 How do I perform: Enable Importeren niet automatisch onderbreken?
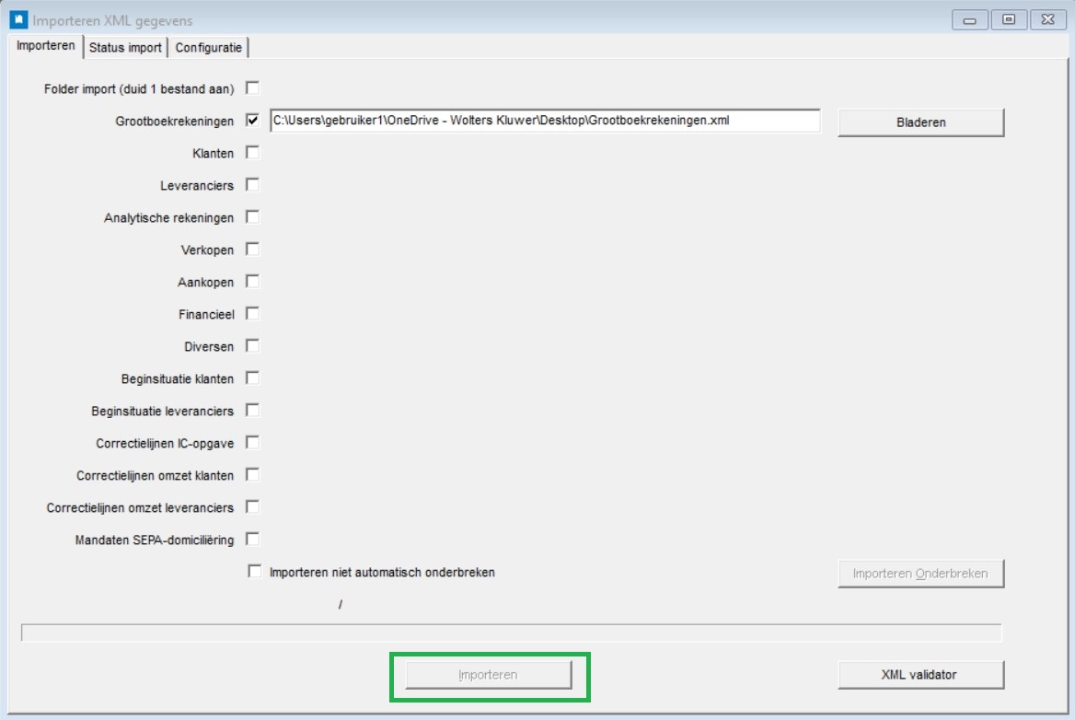pos(255,572)
